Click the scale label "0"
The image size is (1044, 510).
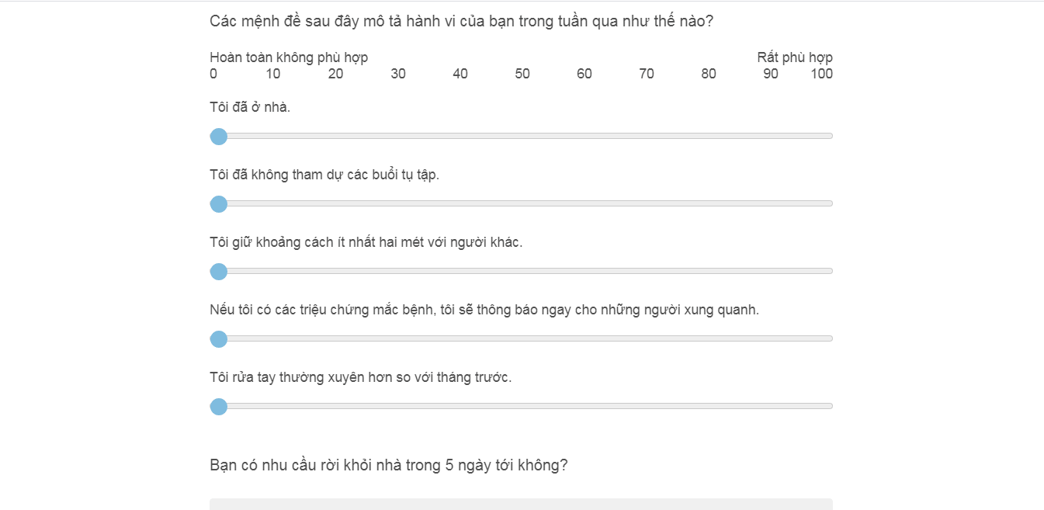click(213, 74)
